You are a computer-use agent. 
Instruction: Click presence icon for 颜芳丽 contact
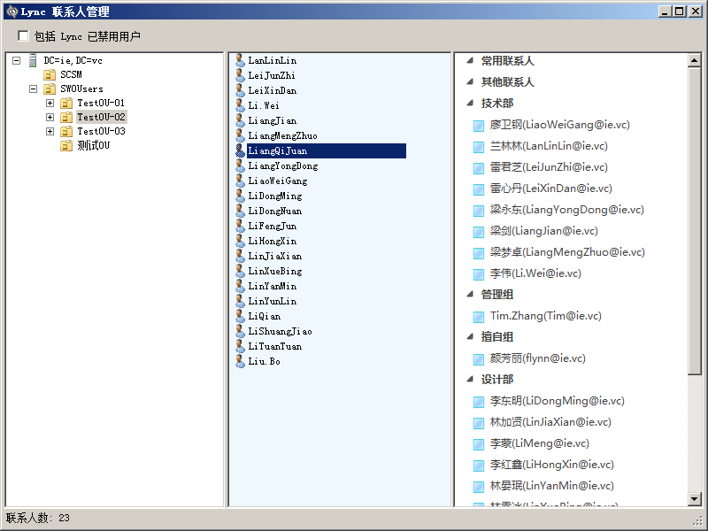click(x=479, y=358)
